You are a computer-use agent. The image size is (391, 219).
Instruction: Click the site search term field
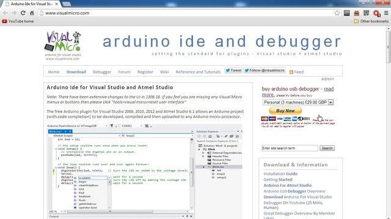pyautogui.click(x=290, y=148)
